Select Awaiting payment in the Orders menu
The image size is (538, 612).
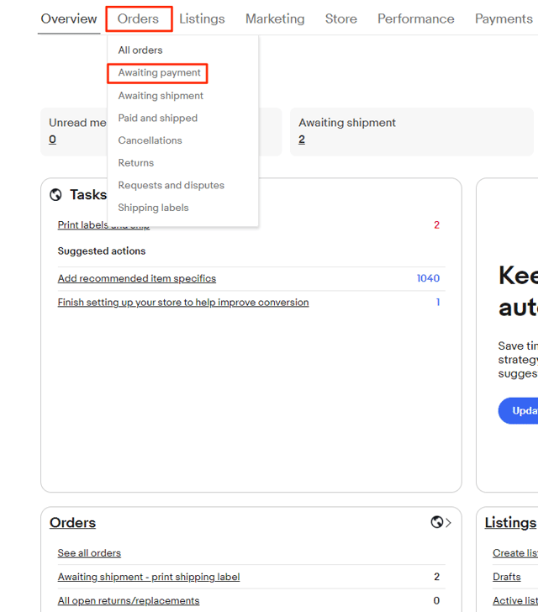[159, 73]
